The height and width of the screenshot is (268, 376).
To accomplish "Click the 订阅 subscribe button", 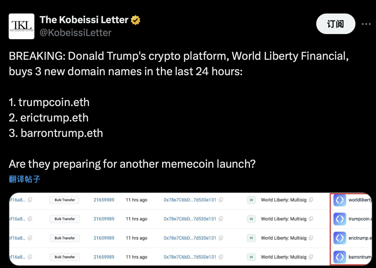I will tap(336, 24).
